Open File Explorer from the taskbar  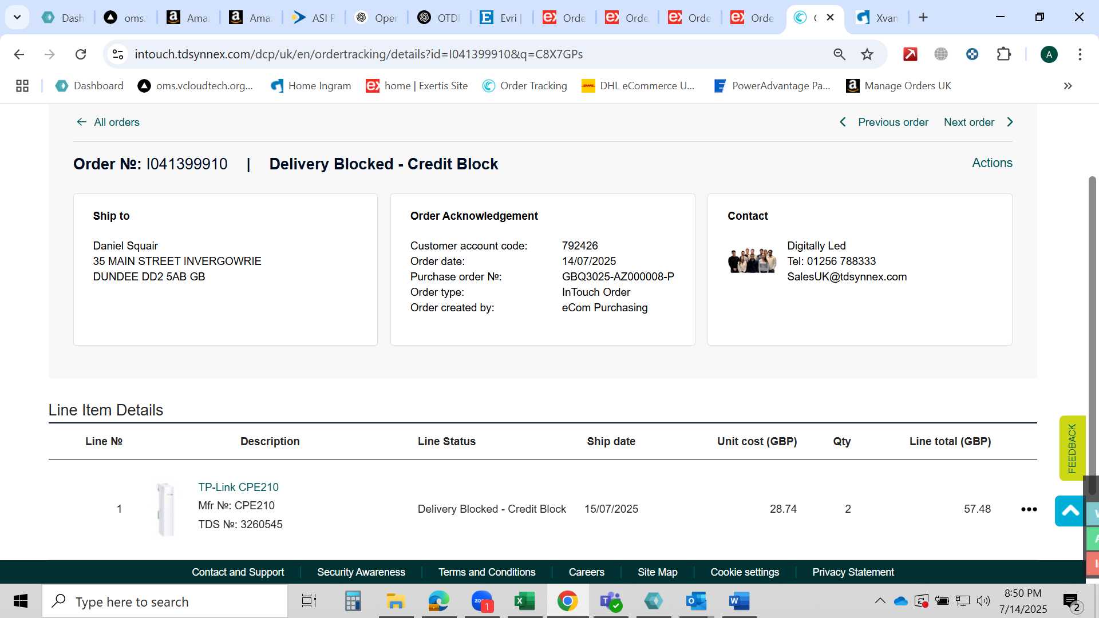coord(396,601)
